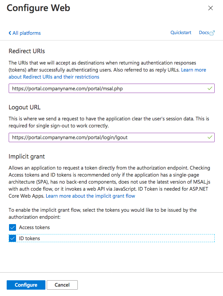Cancel the web configuration
Image resolution: width=223 pixels, height=296 pixels.
(x=62, y=285)
